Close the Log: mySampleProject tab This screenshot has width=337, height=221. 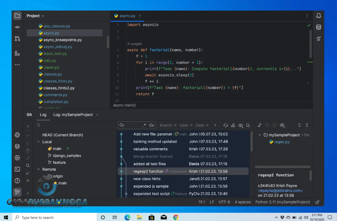[97, 115]
